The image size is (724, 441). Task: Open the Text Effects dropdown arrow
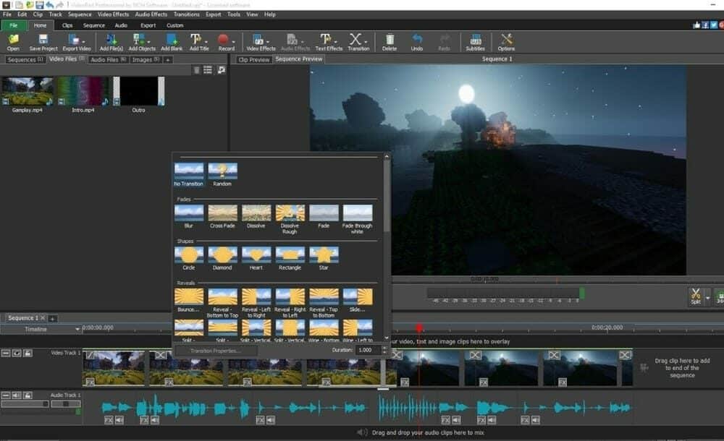pos(335,41)
